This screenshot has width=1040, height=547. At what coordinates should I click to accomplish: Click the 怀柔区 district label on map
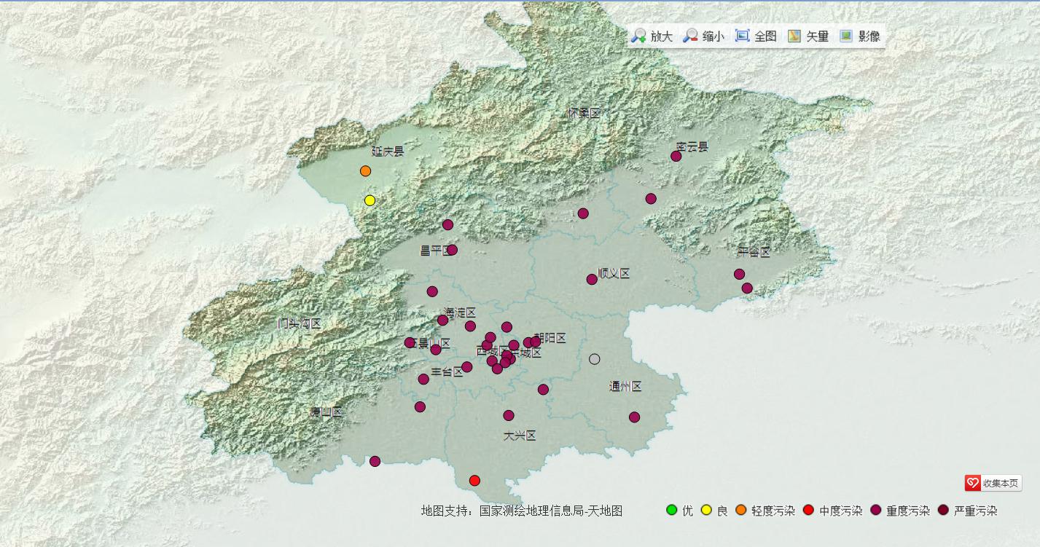tap(583, 113)
